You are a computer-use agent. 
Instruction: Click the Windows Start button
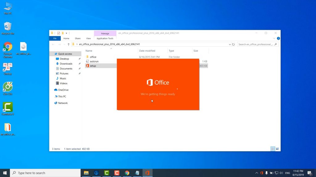coord(5,173)
